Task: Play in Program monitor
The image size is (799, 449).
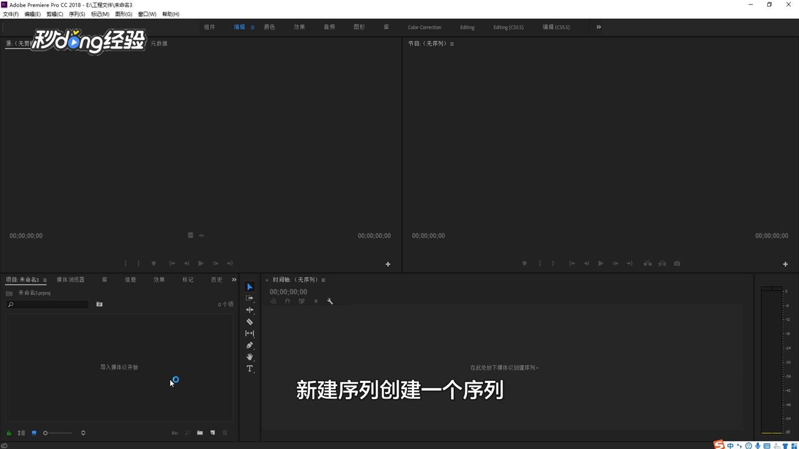Action: 600,263
